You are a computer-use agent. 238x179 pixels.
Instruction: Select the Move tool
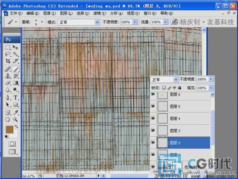click(16, 47)
